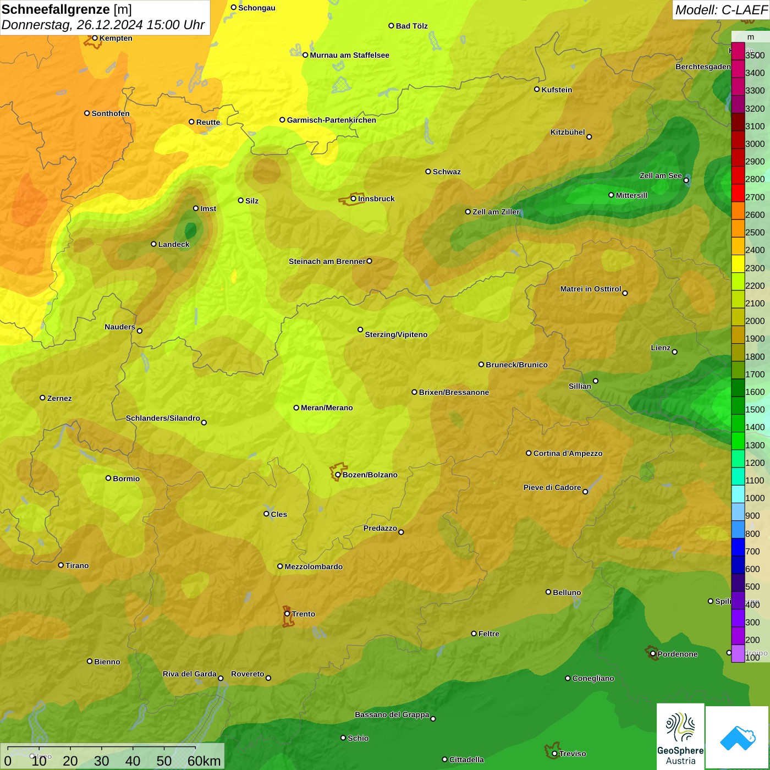Click the Imst label

[x=208, y=208]
